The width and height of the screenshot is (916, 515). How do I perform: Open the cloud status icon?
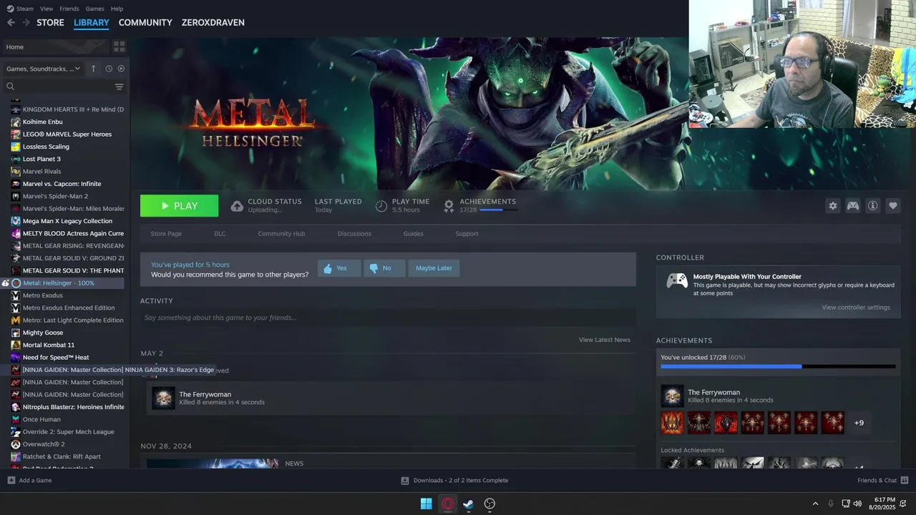coord(237,206)
